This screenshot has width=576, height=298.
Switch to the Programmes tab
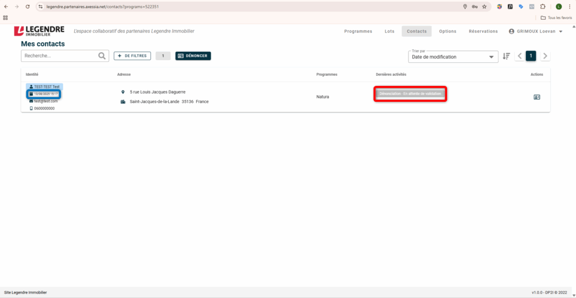coord(358,31)
